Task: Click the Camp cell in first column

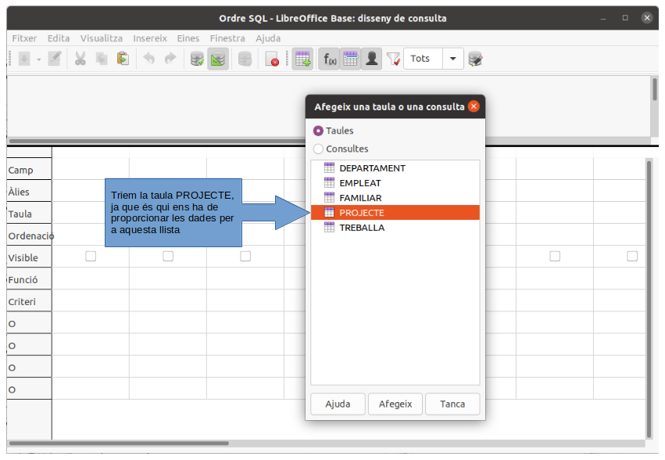Action: [x=91, y=169]
